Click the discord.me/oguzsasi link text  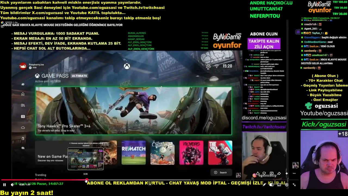(x=264, y=118)
